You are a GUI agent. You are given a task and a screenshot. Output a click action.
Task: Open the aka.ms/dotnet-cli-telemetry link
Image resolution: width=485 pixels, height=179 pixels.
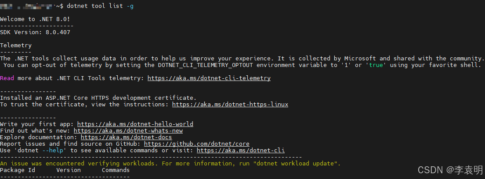(x=209, y=78)
